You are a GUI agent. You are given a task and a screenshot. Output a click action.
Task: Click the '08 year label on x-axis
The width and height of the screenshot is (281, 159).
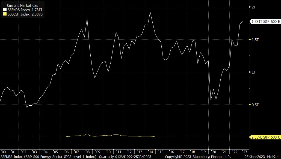click(87, 152)
